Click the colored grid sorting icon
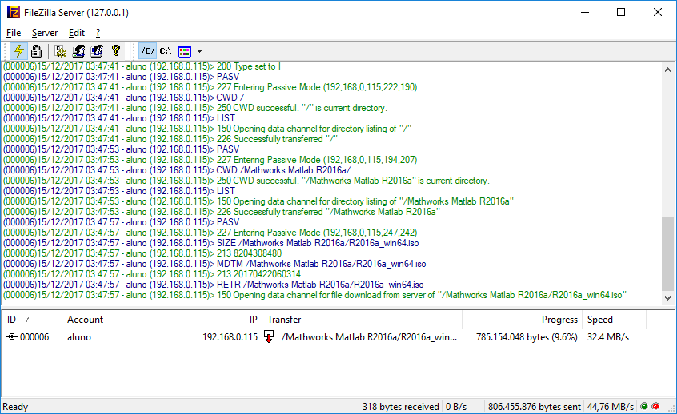This screenshot has height=414, width=677. click(185, 51)
